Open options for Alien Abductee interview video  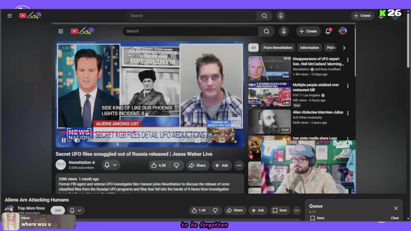[x=347, y=113]
